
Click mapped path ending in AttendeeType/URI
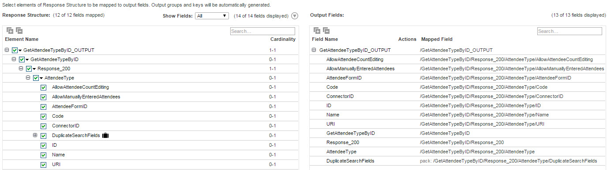pos(482,124)
